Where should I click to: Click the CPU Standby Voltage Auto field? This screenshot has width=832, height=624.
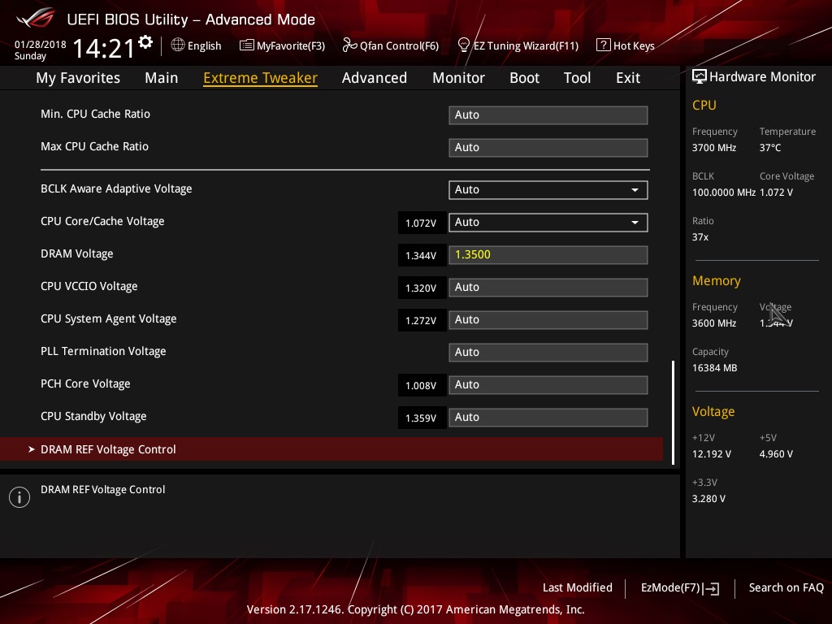548,417
